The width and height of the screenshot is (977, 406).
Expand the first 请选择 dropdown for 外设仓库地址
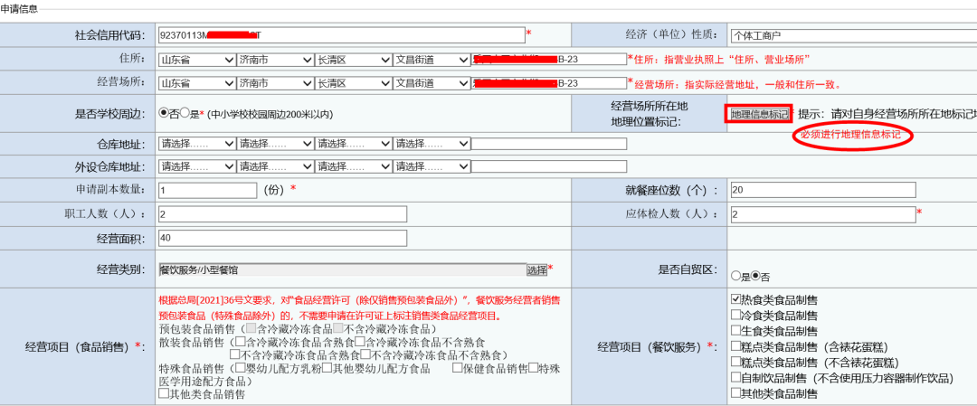click(x=196, y=166)
